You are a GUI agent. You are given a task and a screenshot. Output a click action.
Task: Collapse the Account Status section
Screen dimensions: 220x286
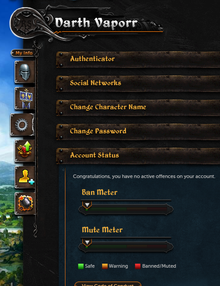(138, 156)
